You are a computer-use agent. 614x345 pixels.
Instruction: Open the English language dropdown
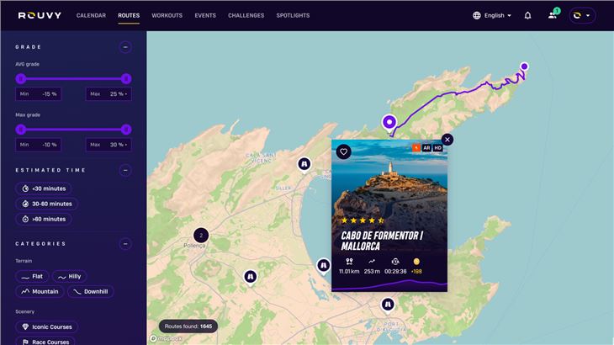pyautogui.click(x=492, y=15)
